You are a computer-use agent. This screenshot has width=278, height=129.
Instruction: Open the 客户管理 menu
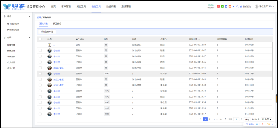(66, 6)
